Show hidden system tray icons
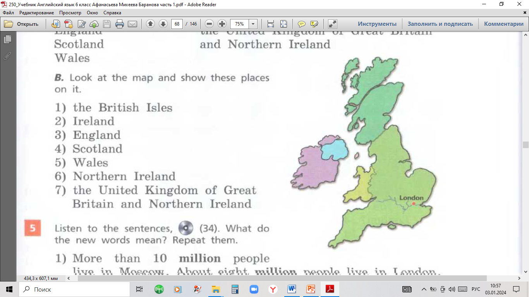 (424, 289)
